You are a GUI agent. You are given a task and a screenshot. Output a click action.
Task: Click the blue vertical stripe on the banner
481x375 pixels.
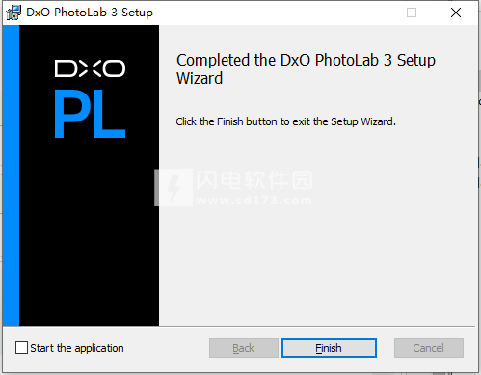click(x=11, y=175)
